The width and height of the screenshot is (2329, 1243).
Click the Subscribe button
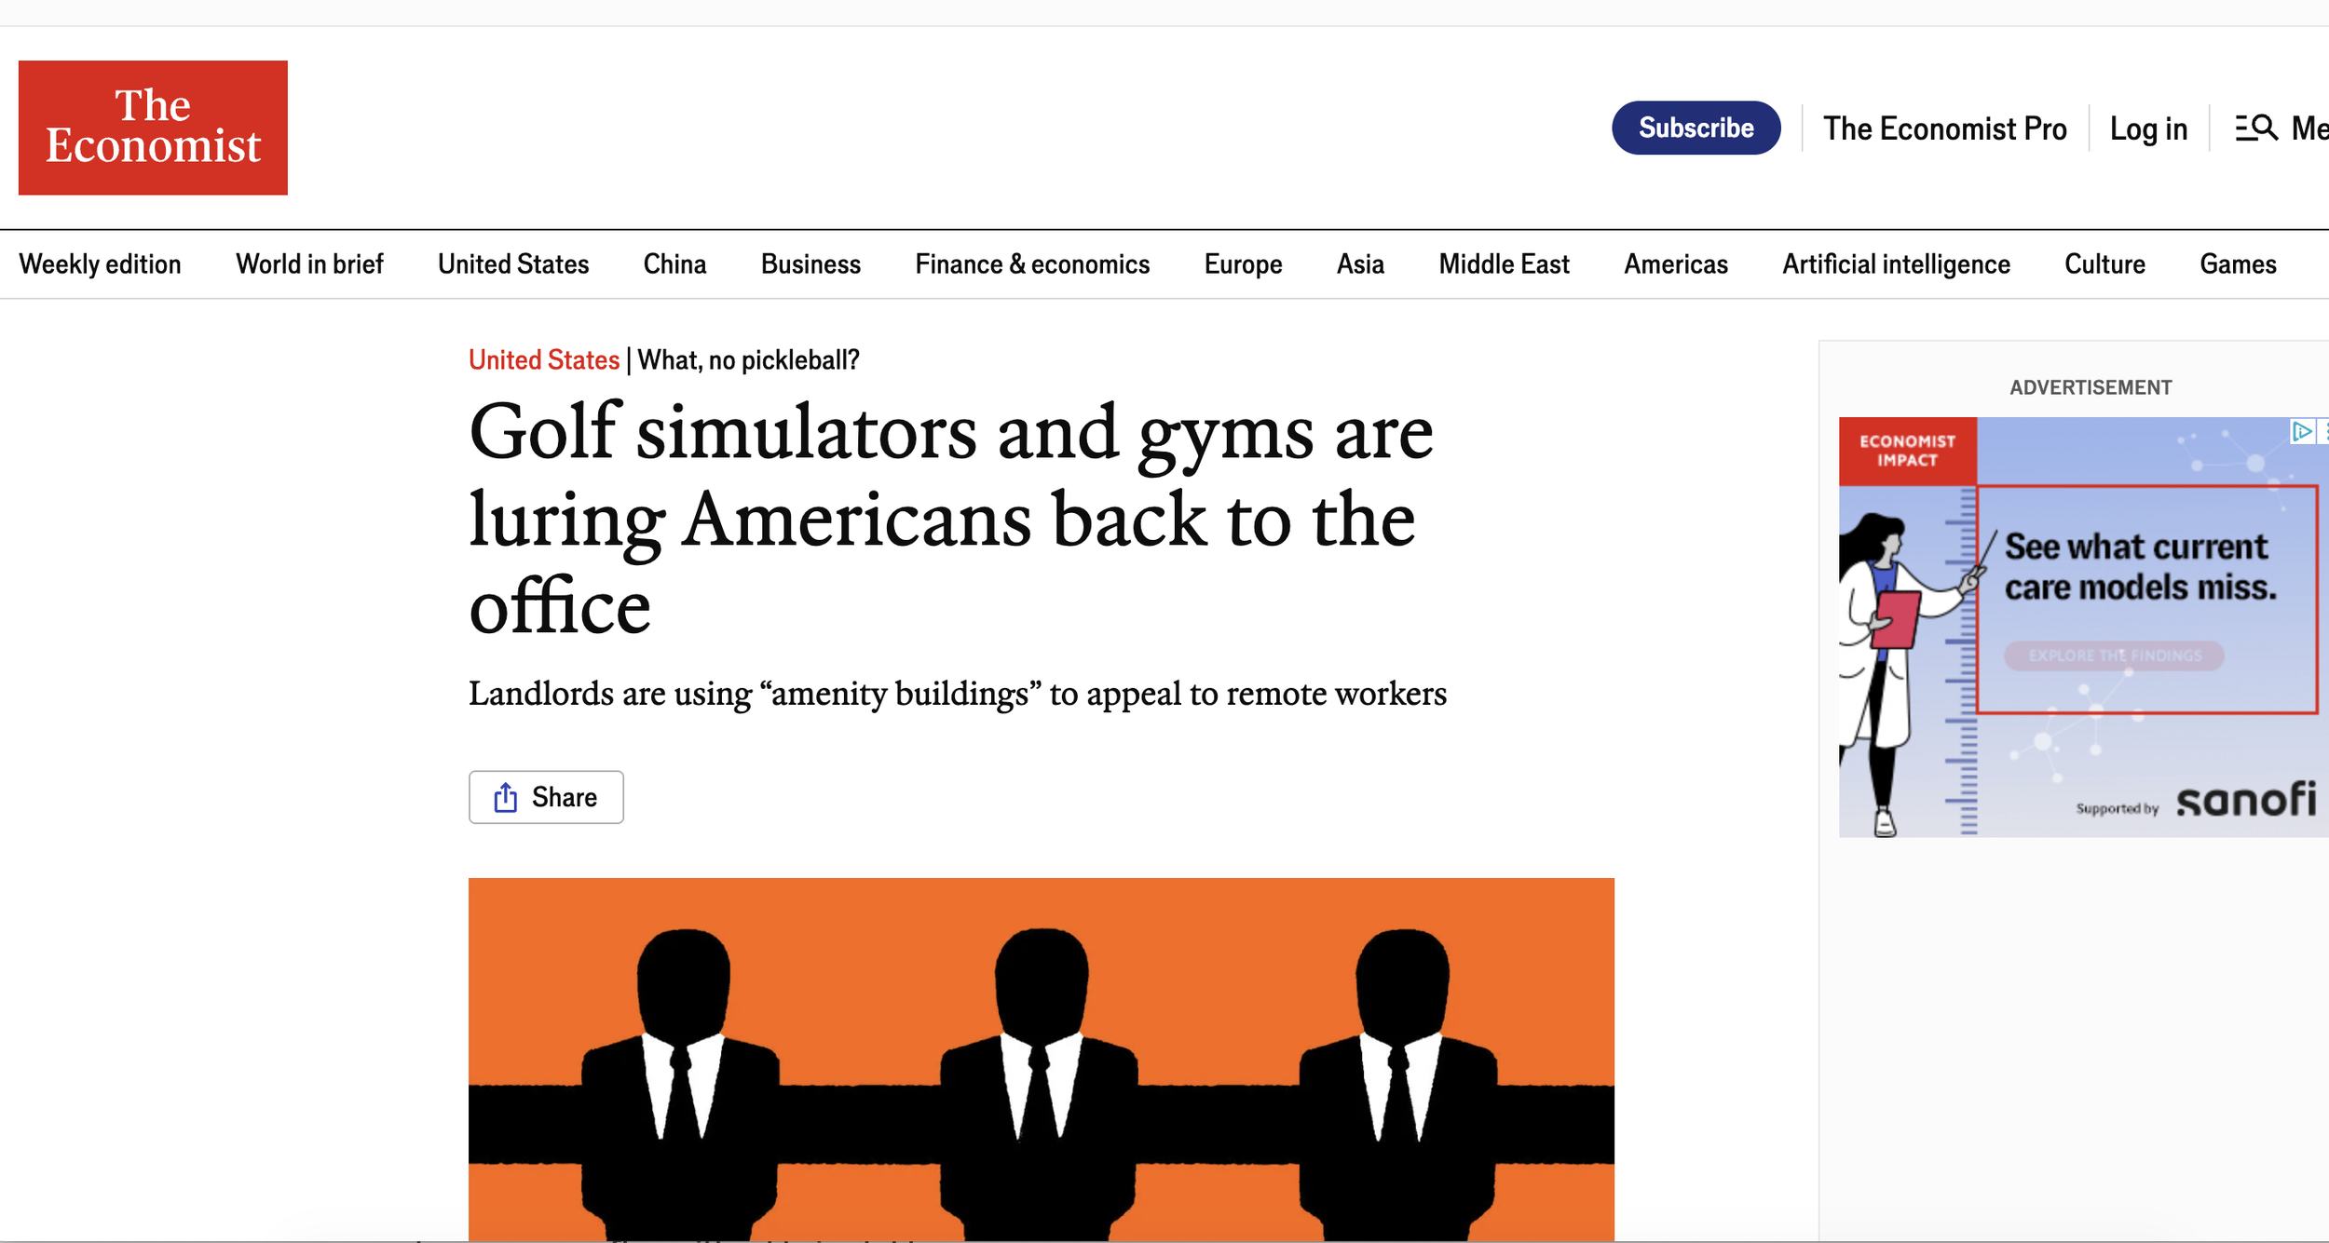(1696, 128)
